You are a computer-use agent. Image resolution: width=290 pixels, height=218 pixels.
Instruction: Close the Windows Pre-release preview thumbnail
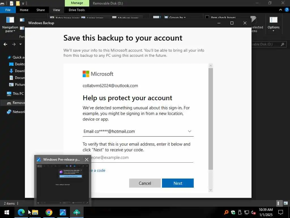coord(87,160)
